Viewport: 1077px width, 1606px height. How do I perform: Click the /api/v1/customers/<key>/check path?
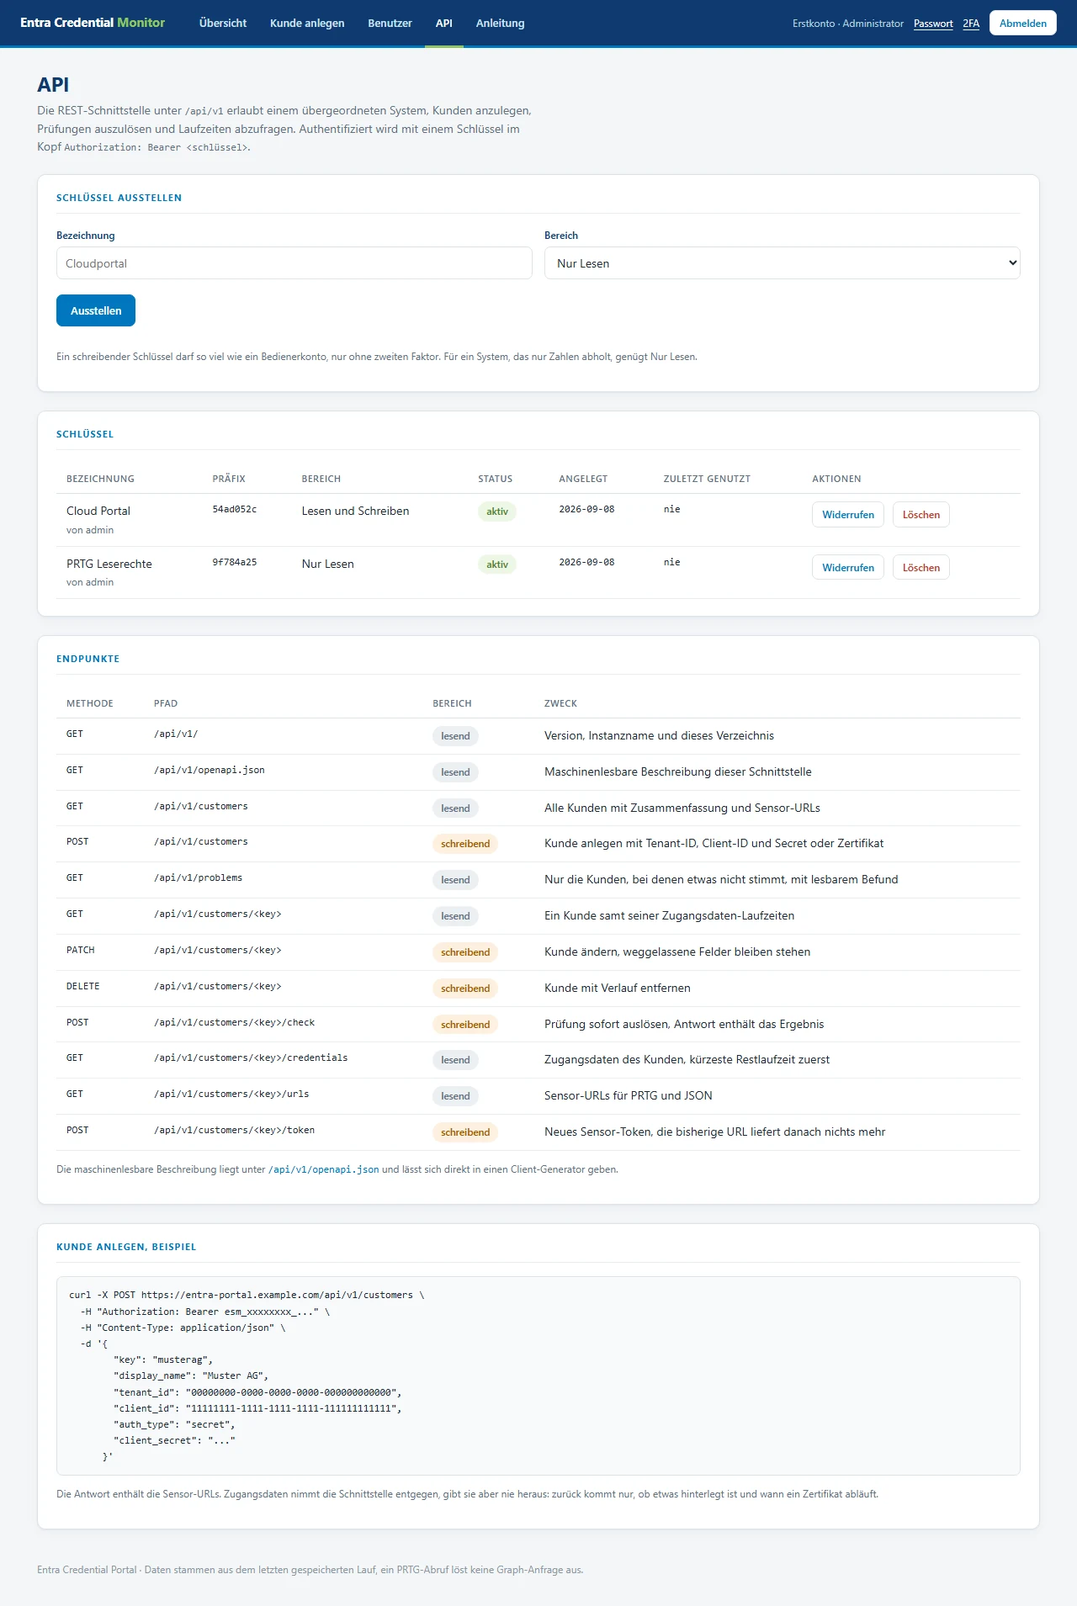pyautogui.click(x=235, y=1022)
